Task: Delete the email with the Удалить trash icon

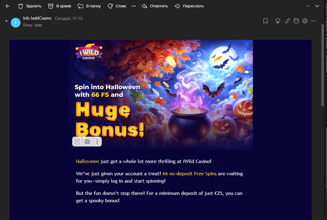Action: 30,6
